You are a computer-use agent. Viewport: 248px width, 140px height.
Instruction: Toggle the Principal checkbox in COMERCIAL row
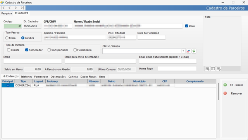(8, 85)
